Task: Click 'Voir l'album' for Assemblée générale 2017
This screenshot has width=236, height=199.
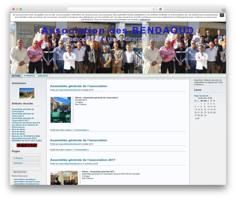Action: (x=88, y=178)
